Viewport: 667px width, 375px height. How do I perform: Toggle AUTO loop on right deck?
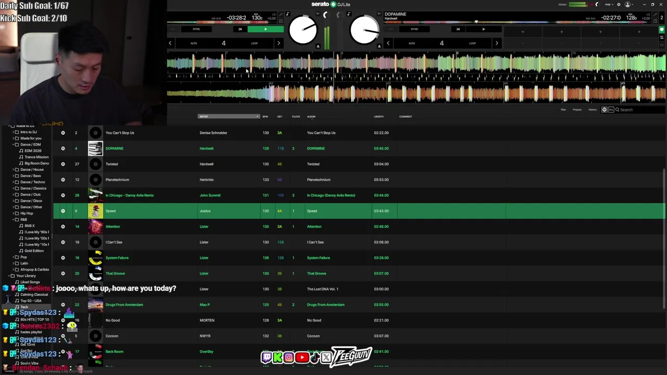tap(412, 43)
